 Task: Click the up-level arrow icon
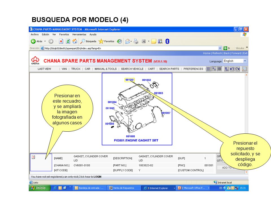coord(226,69)
